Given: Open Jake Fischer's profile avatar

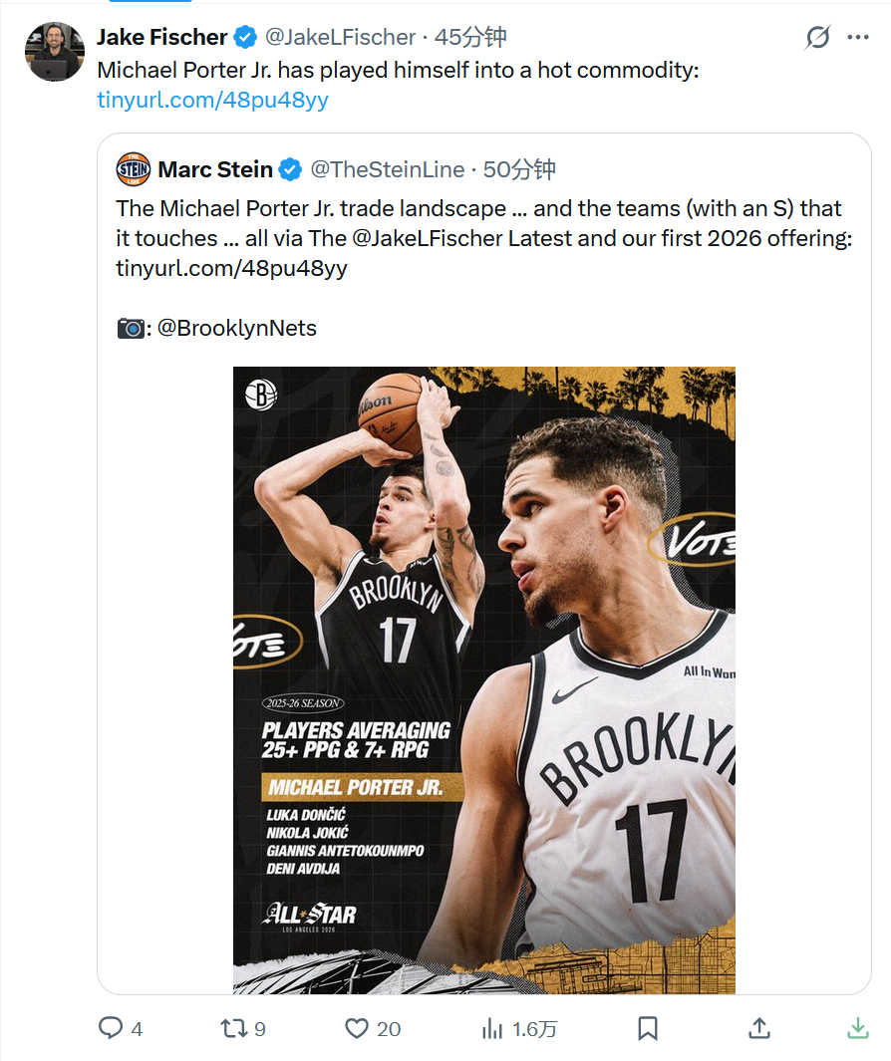Looking at the screenshot, I should [55, 51].
